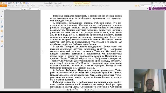
Task: Select single page view mode icon
Action: (130, 90)
